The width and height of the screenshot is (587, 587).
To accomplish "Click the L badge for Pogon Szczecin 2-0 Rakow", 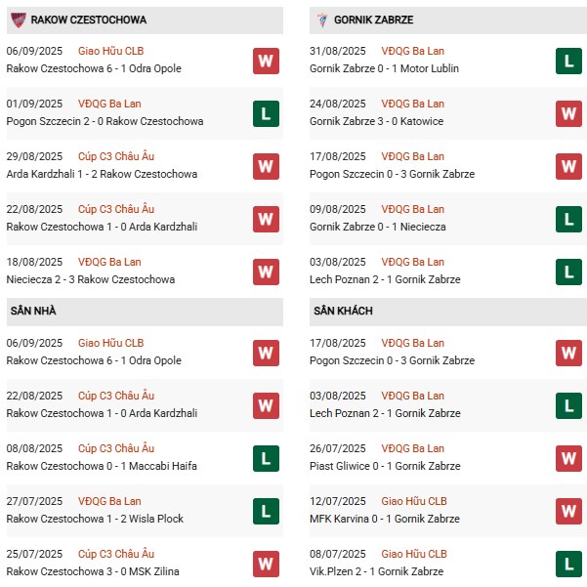I will point(266,114).
